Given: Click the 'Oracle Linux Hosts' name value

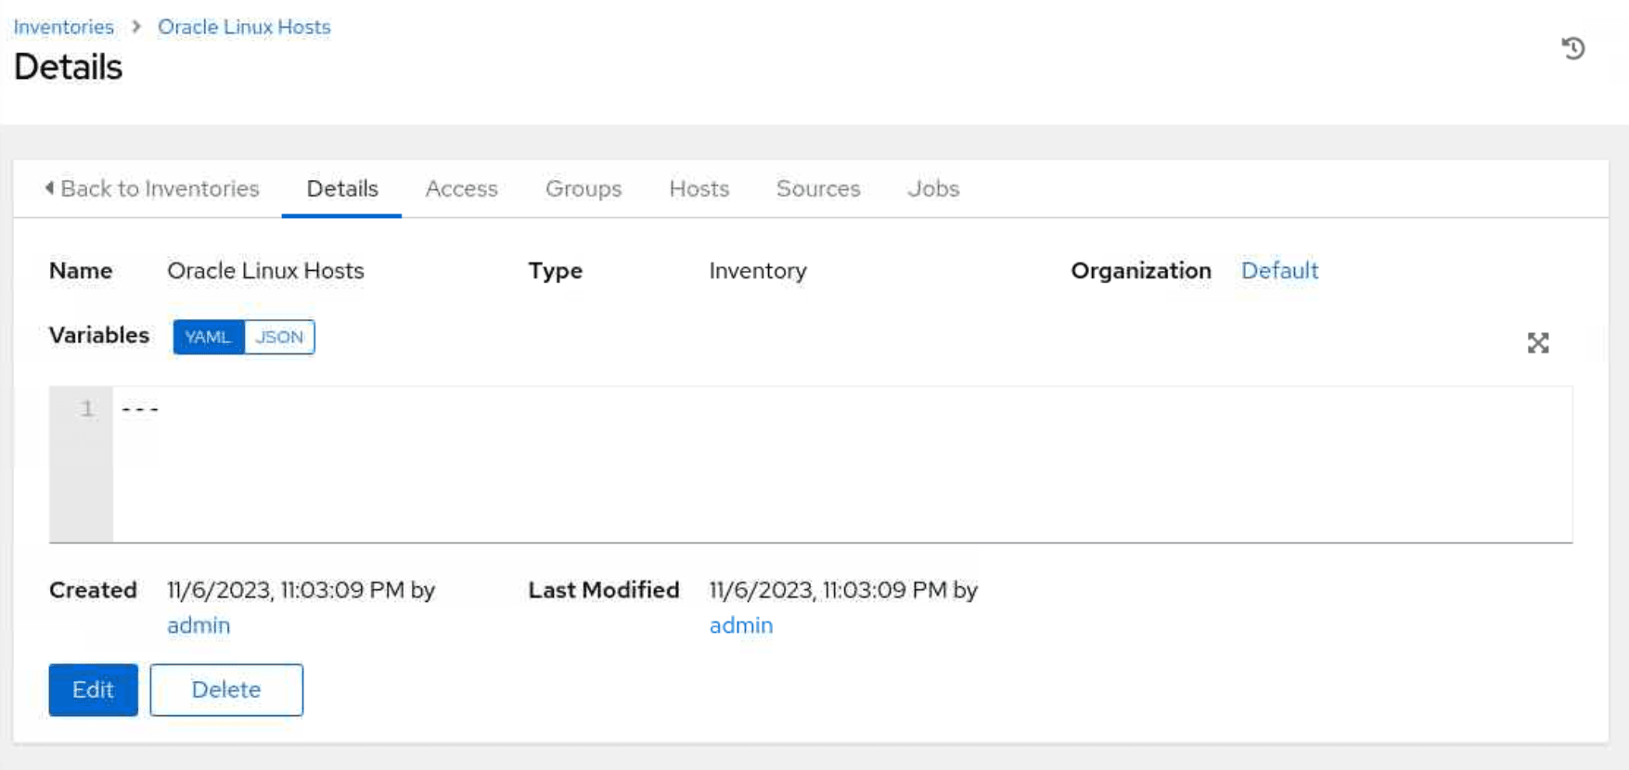Looking at the screenshot, I should pyautogui.click(x=265, y=271).
